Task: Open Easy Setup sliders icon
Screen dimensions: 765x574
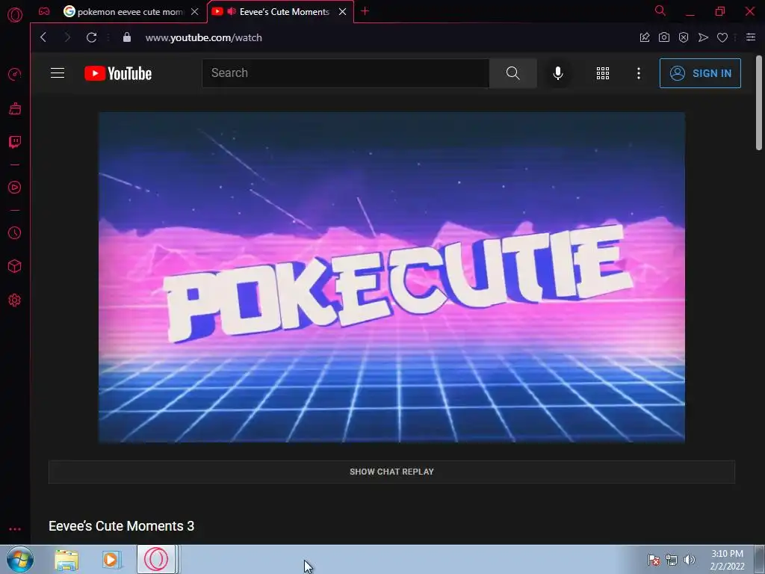Action: 751,37
